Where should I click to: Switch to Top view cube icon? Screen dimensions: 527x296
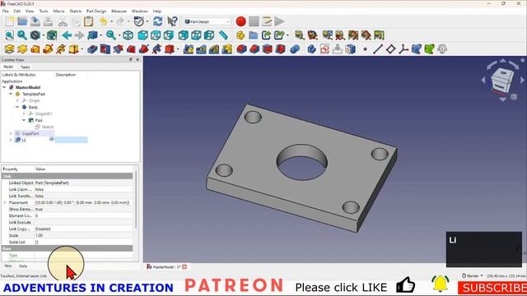[x=156, y=35]
